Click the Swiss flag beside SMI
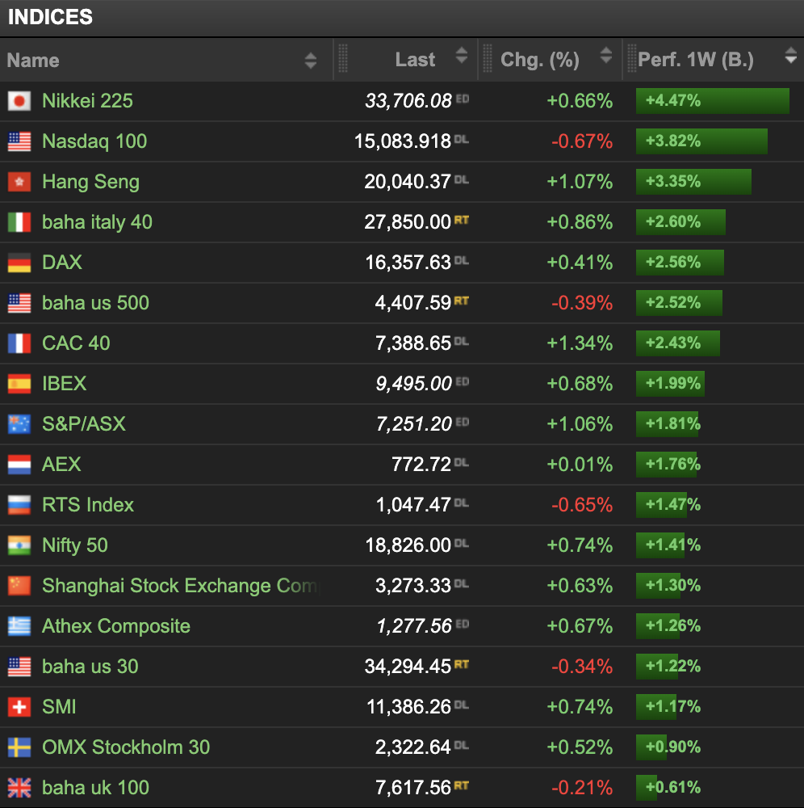The height and width of the screenshot is (808, 804). [19, 707]
